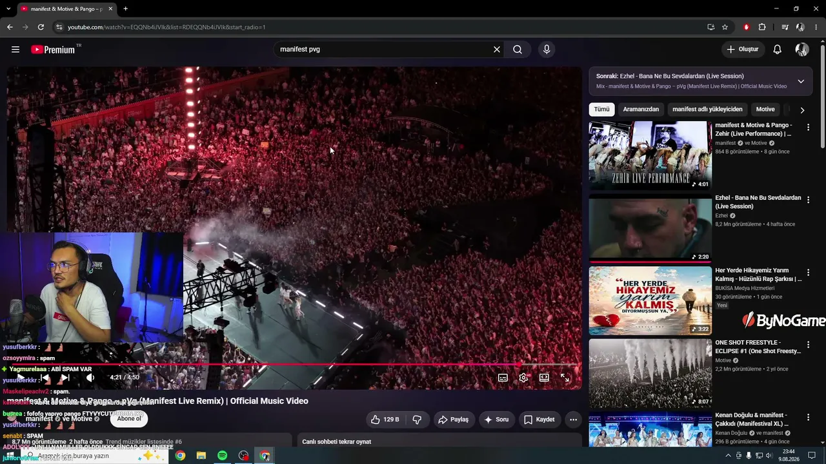Open the red ad-blocker extension
The width and height of the screenshot is (826, 464).
747,27
